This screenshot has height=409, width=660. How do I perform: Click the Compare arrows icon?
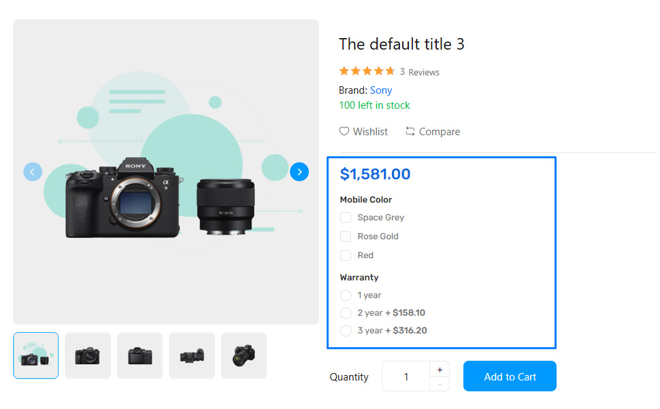(x=410, y=131)
